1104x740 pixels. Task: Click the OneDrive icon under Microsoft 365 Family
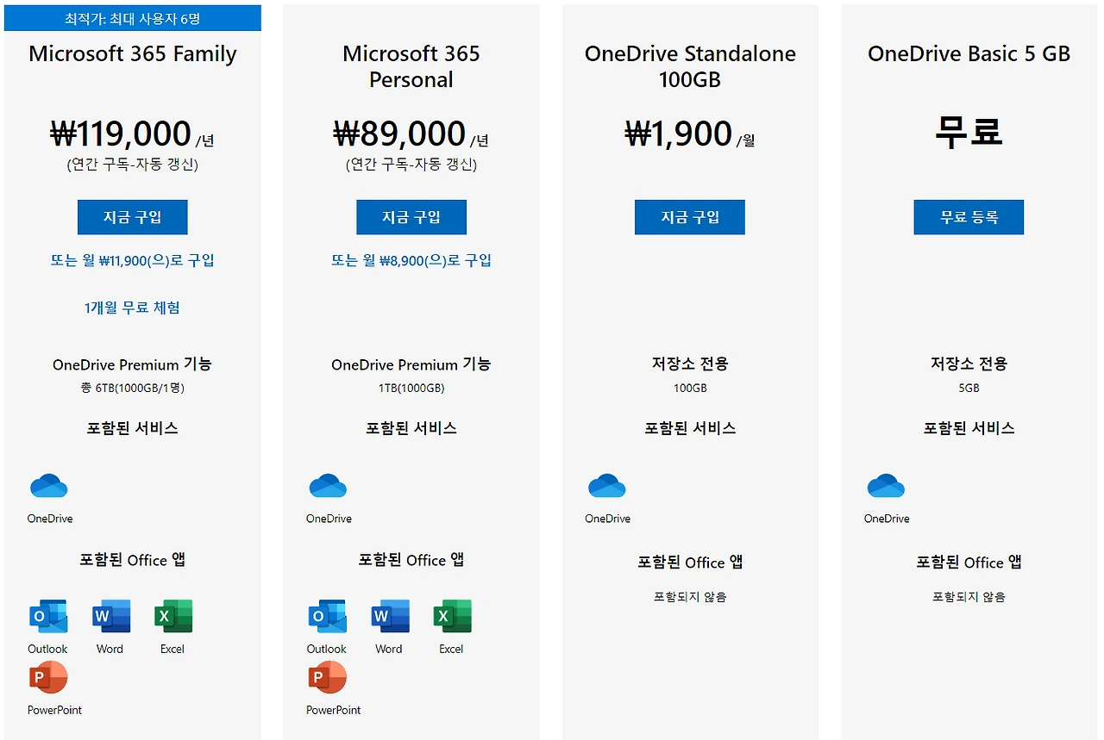pyautogui.click(x=49, y=486)
